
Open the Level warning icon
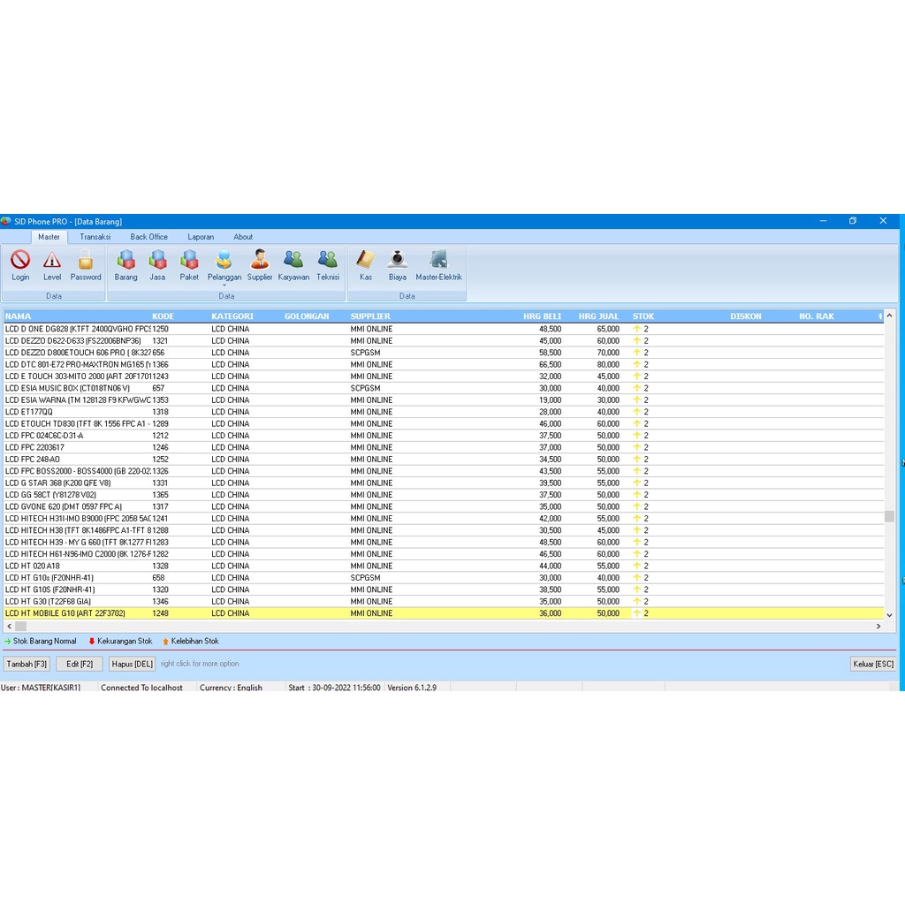coord(52,265)
